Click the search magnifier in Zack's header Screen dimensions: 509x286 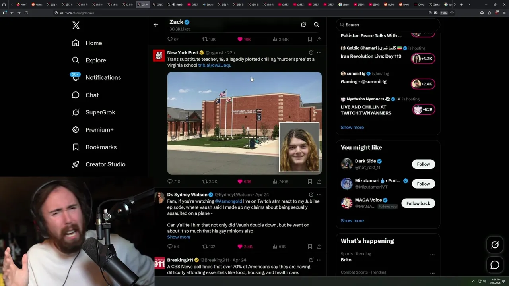pyautogui.click(x=317, y=25)
